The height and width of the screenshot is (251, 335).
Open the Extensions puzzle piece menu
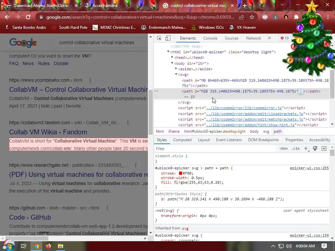(296, 17)
